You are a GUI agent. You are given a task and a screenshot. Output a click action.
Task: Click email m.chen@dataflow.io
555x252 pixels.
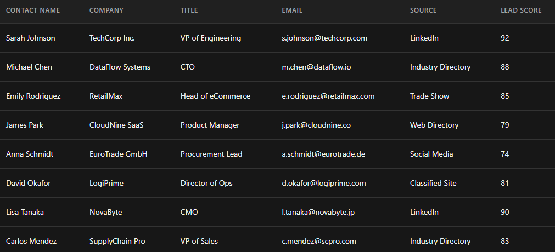pyautogui.click(x=316, y=67)
